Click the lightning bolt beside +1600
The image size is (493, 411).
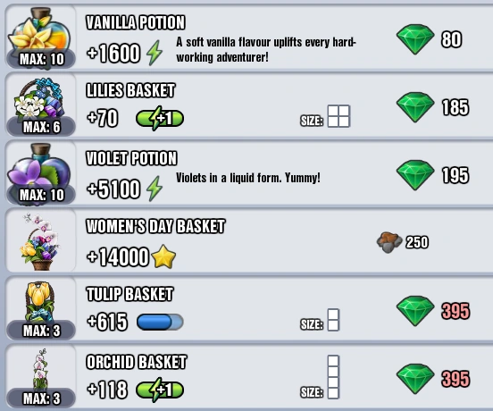tap(155, 53)
